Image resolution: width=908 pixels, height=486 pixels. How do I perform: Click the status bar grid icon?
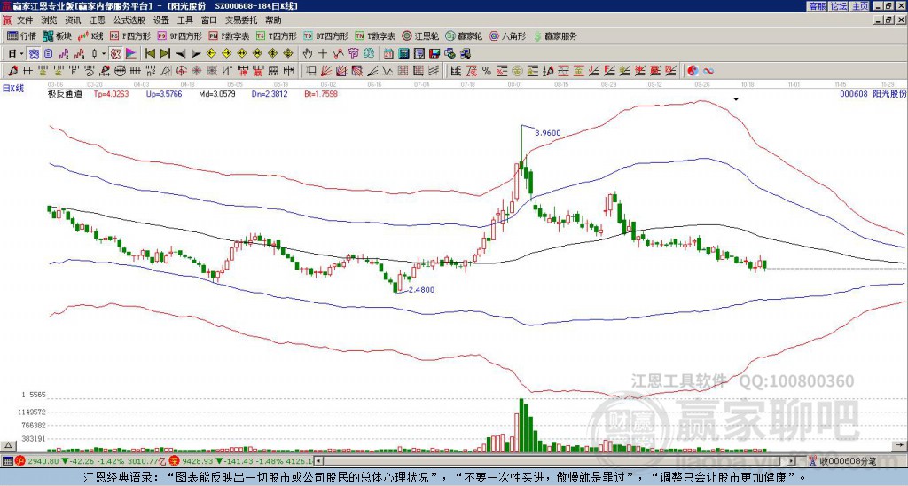click(7, 461)
